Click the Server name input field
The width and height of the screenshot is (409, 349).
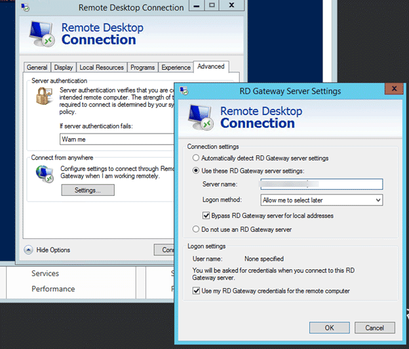[321, 185]
